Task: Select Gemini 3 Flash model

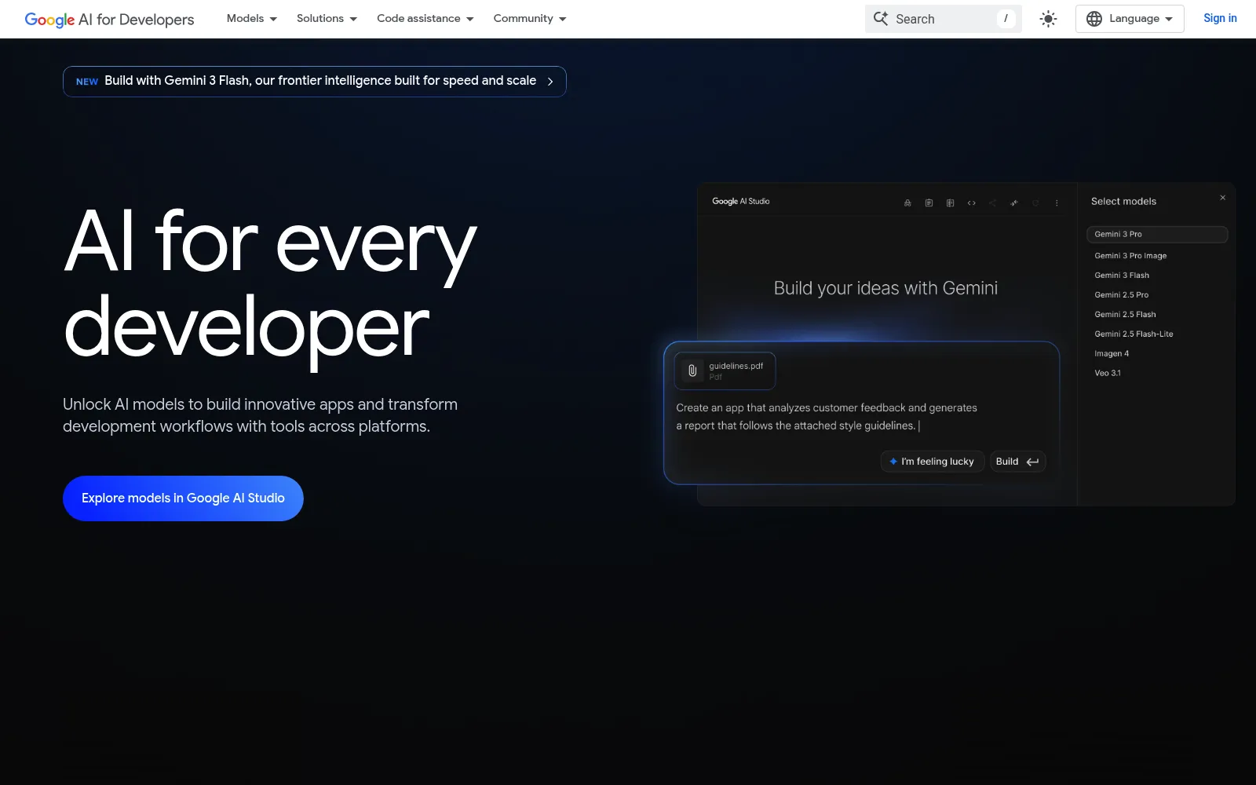Action: click(x=1122, y=276)
